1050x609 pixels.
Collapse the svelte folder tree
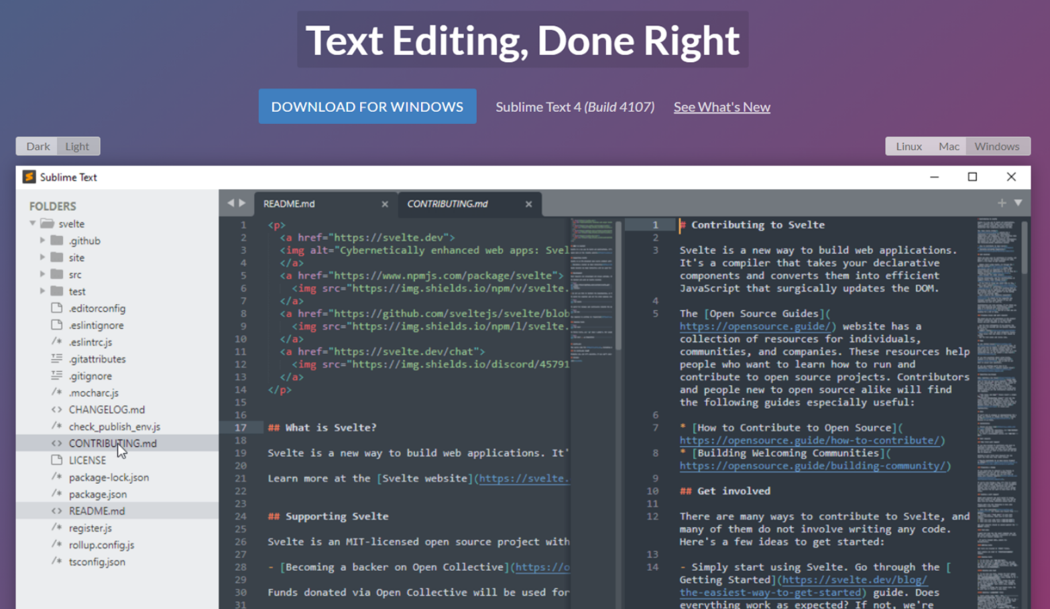[x=32, y=223]
